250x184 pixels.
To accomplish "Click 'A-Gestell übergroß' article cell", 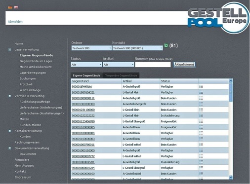I will [x=134, y=104].
